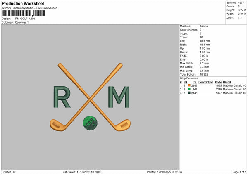Click the green thread swatch for code 1249
This screenshot has height=175, width=248.
(189, 89)
